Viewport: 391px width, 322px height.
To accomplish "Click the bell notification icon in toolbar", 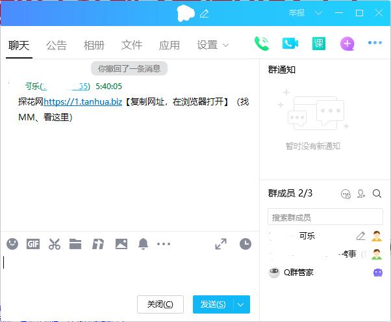I will tap(143, 244).
